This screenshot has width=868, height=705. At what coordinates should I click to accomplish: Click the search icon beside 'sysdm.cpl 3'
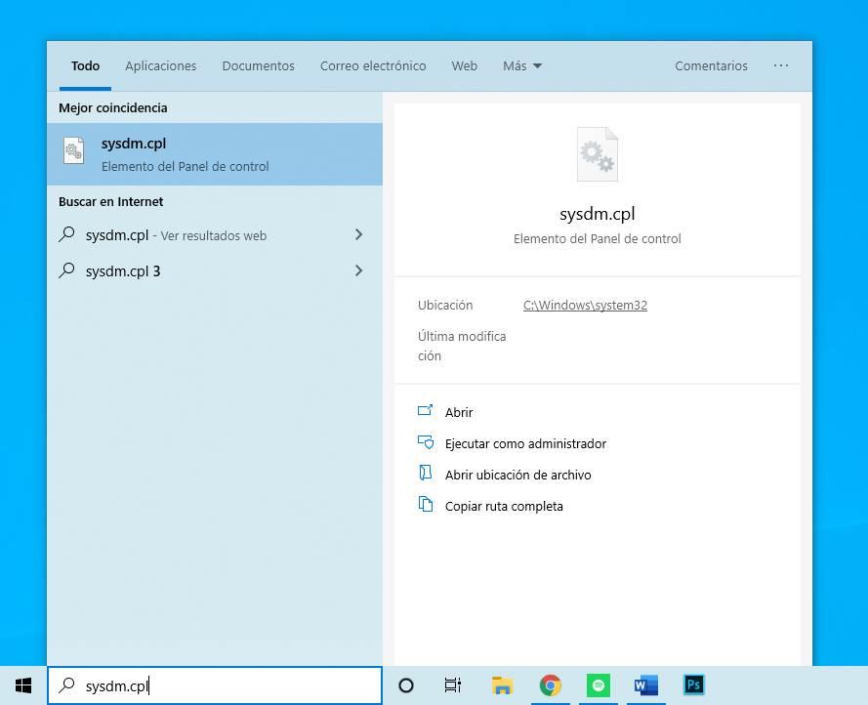coord(67,270)
